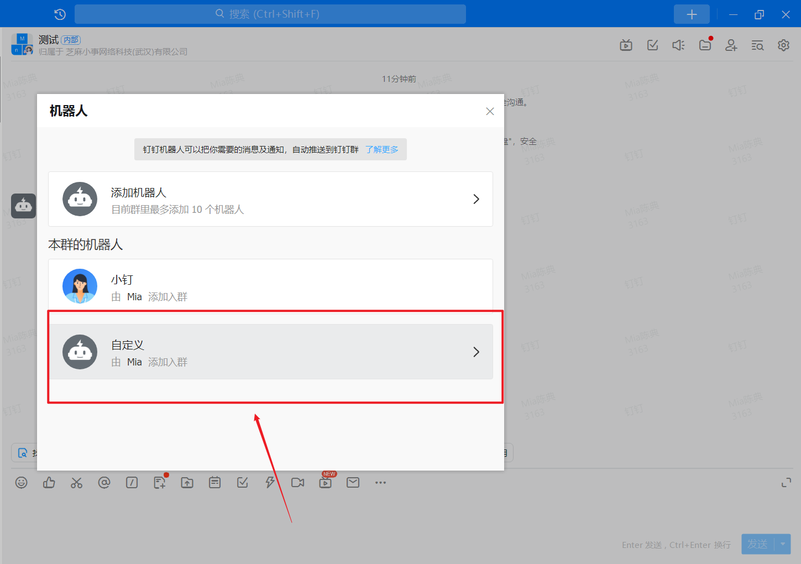This screenshot has width=801, height=564.
Task: Open the group announcement speaker icon
Action: coord(679,45)
